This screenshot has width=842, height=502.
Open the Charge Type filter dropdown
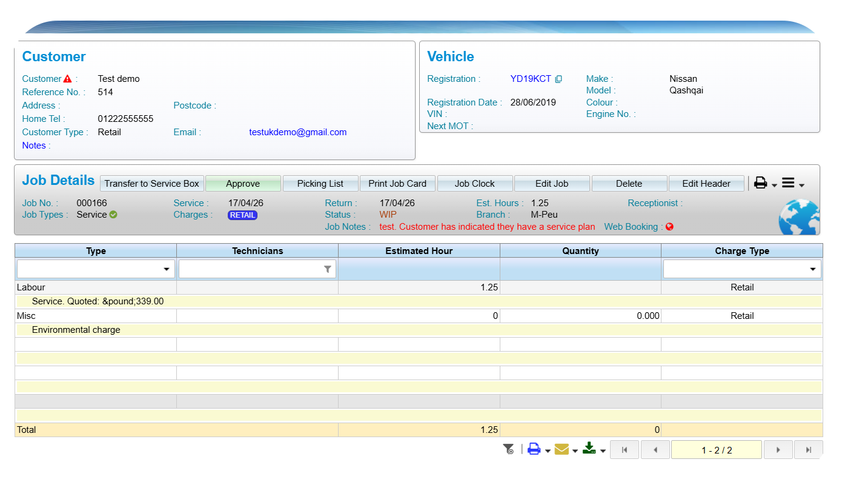pos(813,269)
